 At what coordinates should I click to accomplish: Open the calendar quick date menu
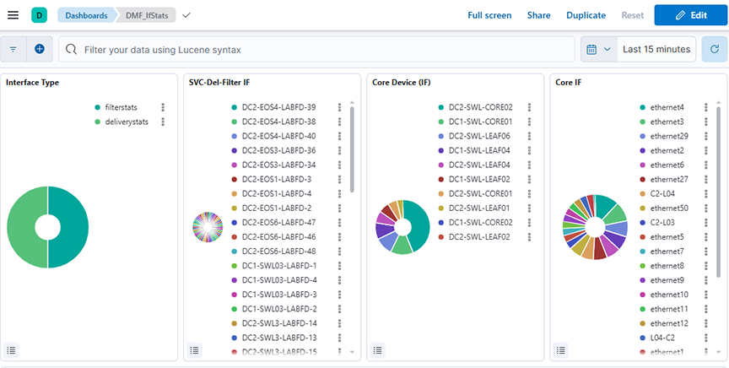(598, 49)
